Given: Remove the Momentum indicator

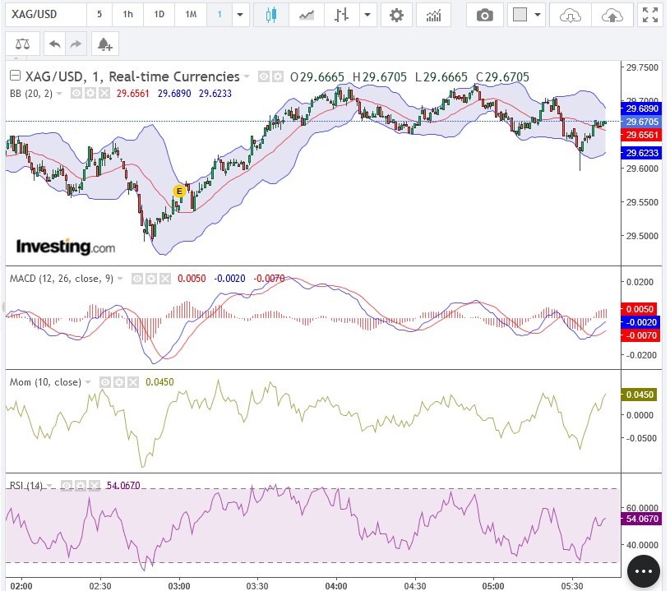Looking at the screenshot, I should (x=133, y=382).
